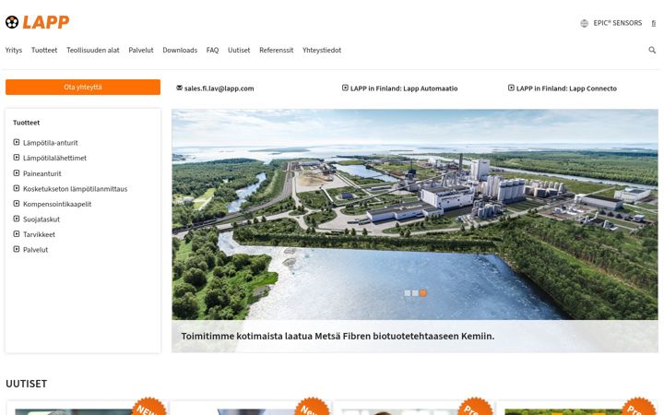Click arrow icon beside Kosketukseton lämpötilanmittaus

click(x=17, y=188)
